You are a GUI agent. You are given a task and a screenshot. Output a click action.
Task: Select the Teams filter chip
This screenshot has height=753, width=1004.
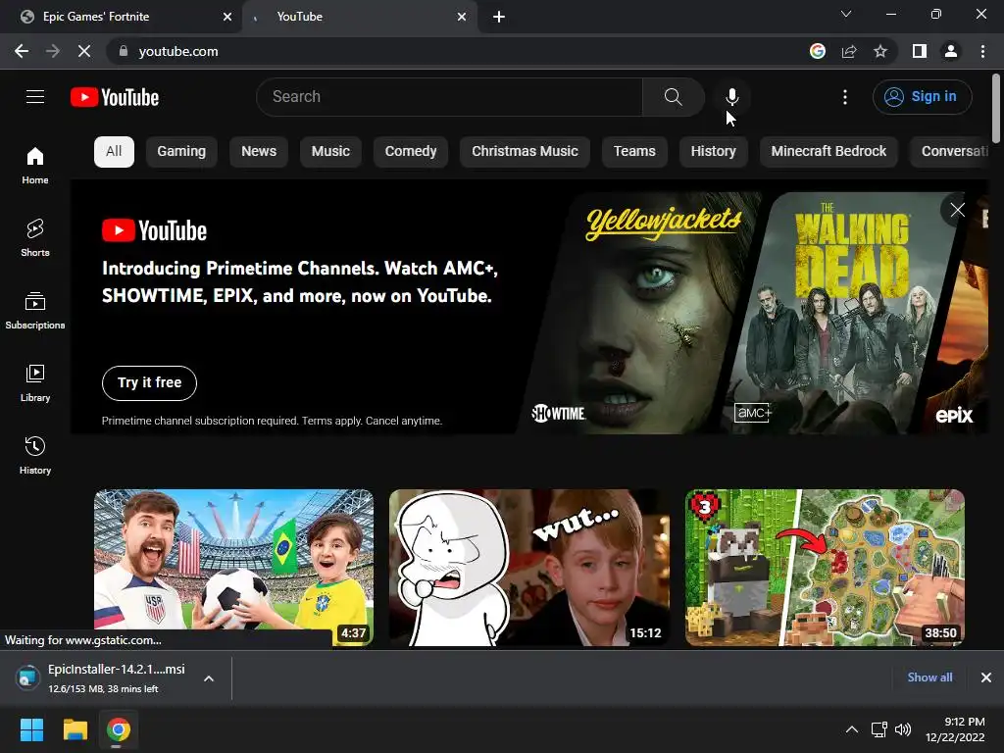point(634,152)
